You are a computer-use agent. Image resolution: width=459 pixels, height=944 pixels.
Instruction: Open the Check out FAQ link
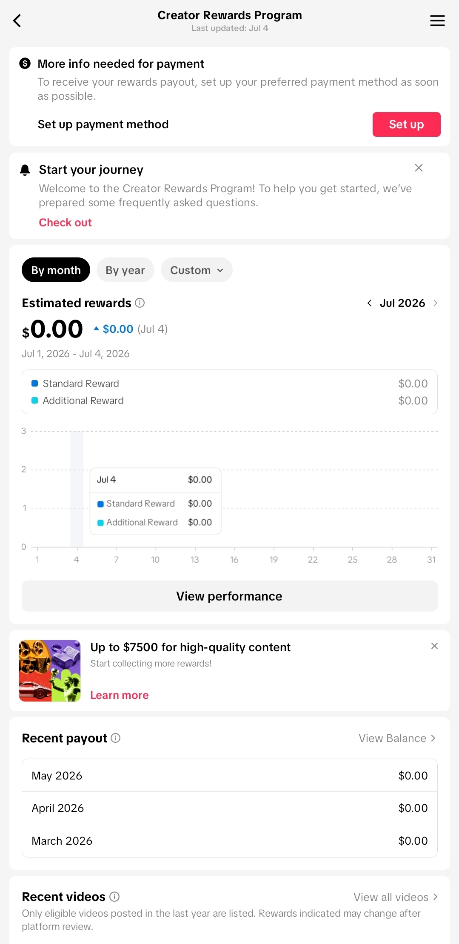65,222
